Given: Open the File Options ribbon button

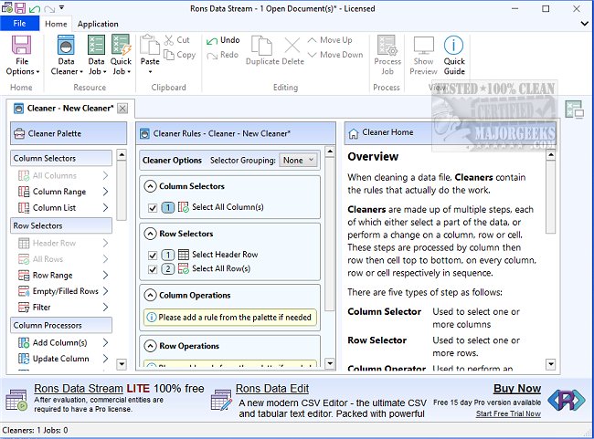Looking at the screenshot, I should point(22,56).
